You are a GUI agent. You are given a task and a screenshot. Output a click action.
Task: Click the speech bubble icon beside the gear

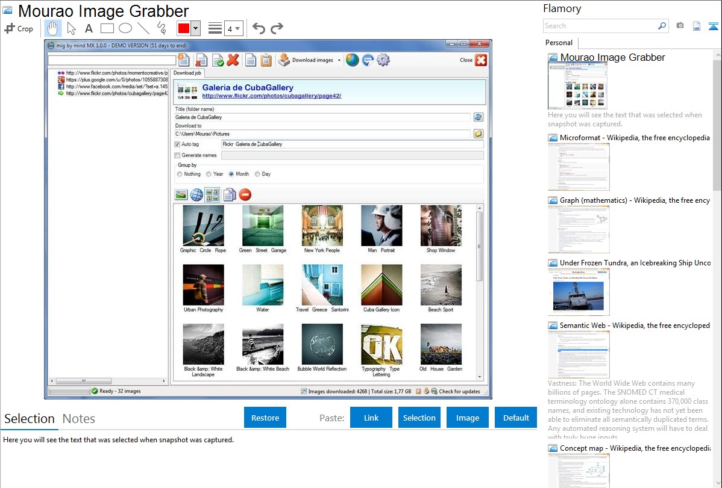coord(368,60)
